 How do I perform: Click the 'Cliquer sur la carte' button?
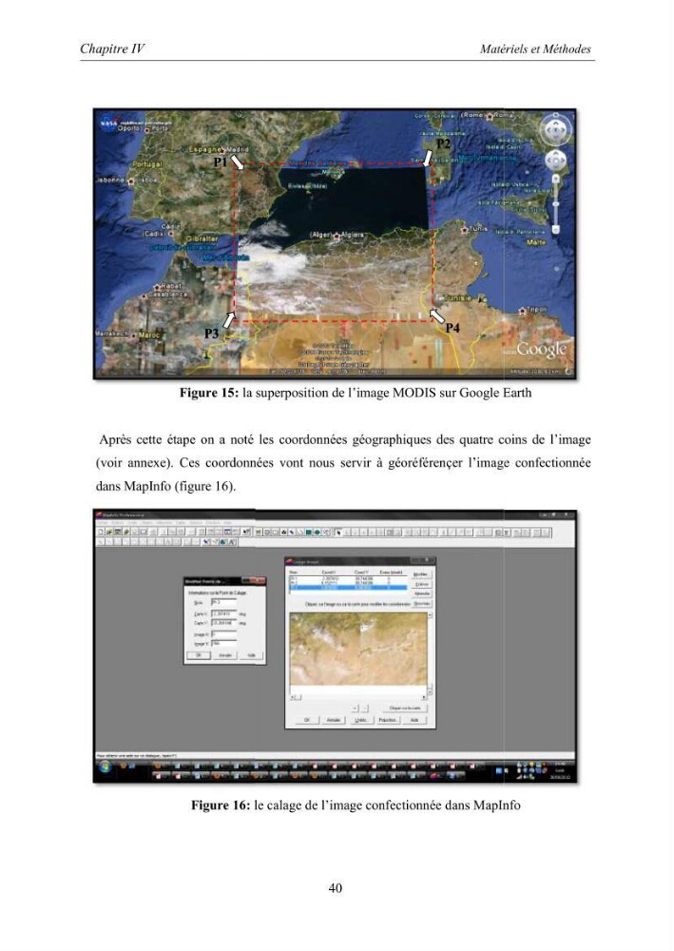pos(406,708)
